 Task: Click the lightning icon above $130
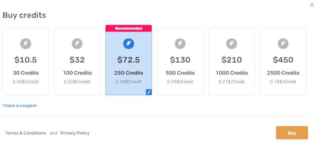180,44
